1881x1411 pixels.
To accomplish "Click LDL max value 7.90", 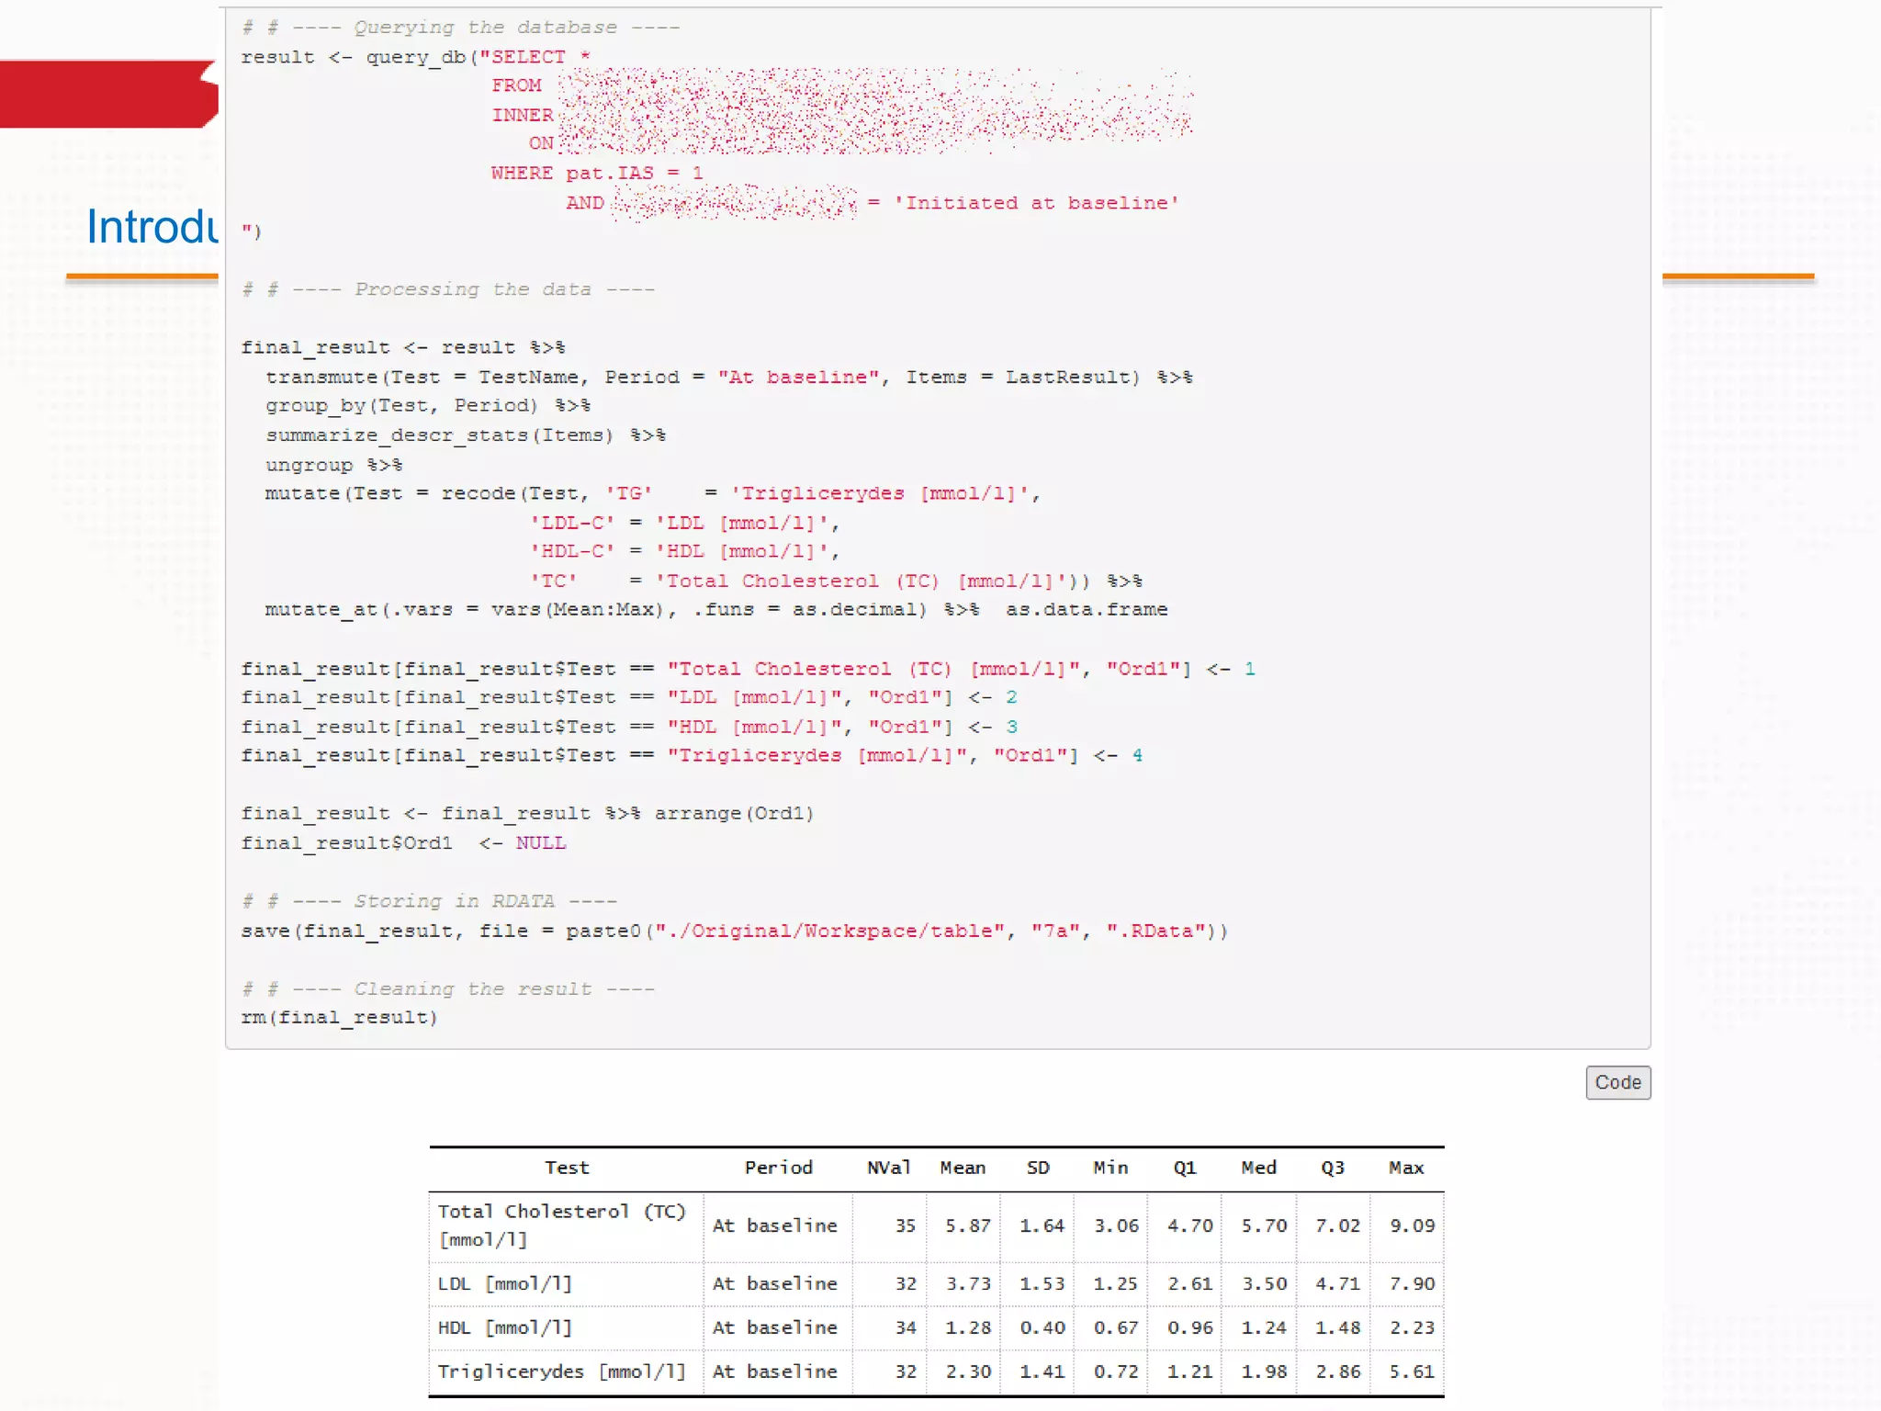I will point(1412,1284).
